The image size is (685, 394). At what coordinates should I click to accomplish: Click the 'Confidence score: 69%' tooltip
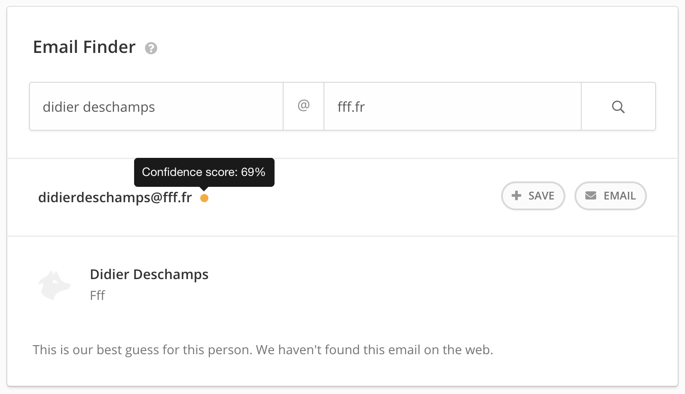coord(204,172)
